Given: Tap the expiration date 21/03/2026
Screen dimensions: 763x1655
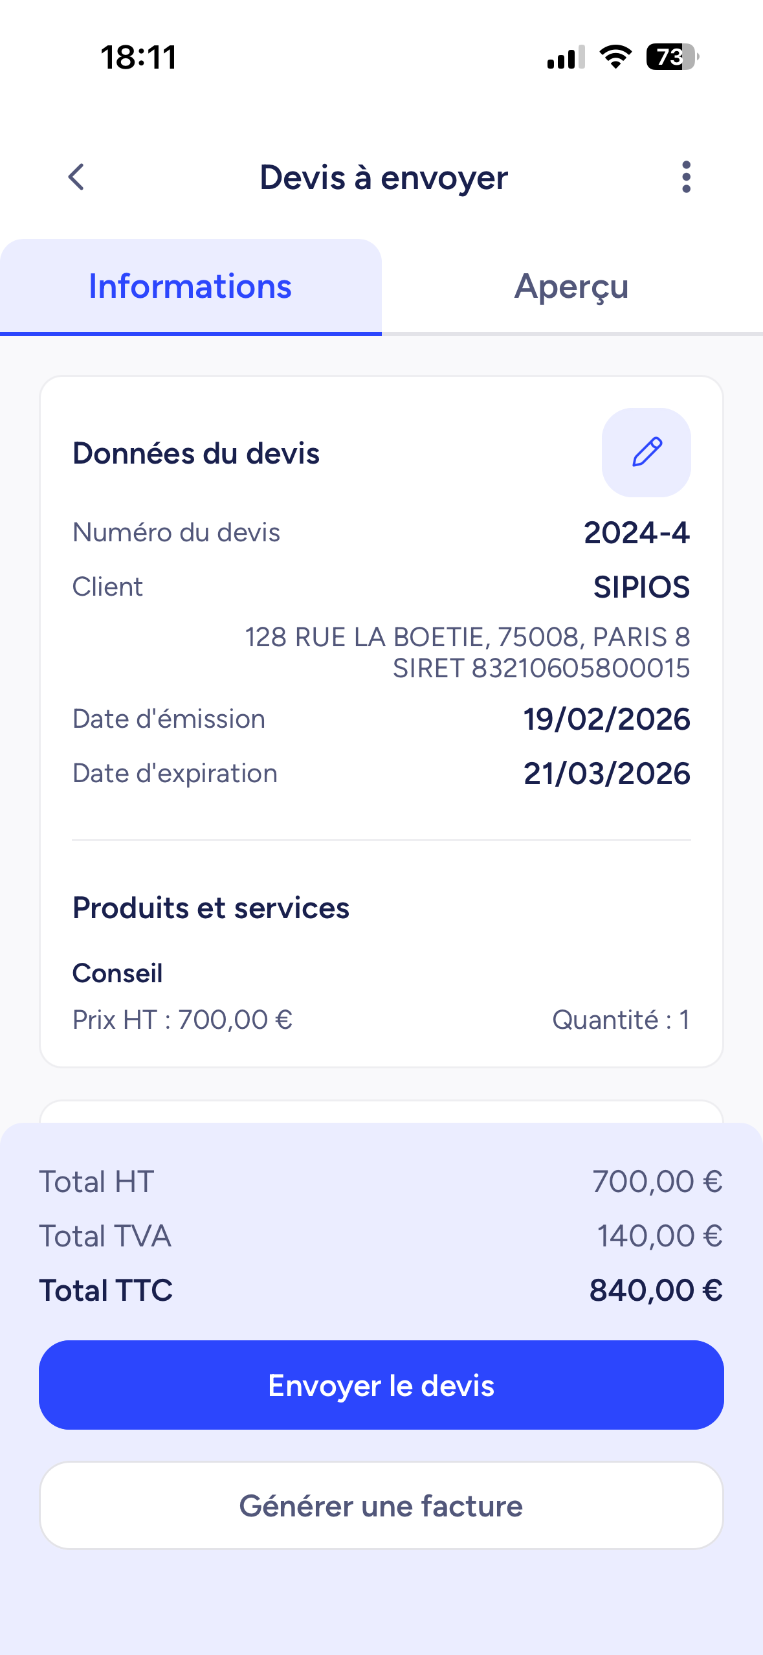Looking at the screenshot, I should 606,774.
